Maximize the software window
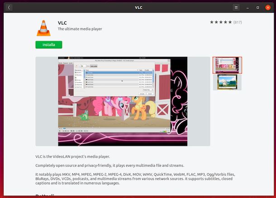Viewport: 276px width, 198px height. point(258,8)
